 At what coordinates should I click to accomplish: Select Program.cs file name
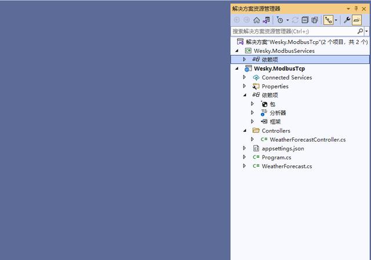click(x=277, y=157)
